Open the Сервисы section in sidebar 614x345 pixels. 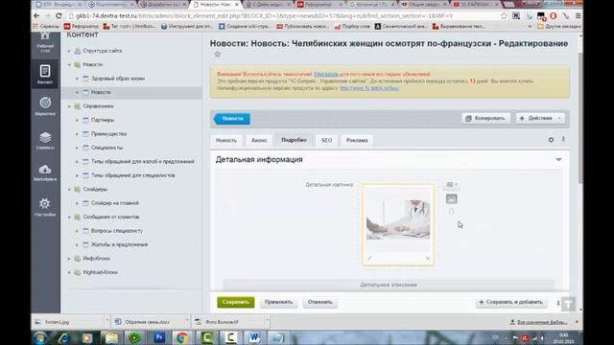click(45, 141)
